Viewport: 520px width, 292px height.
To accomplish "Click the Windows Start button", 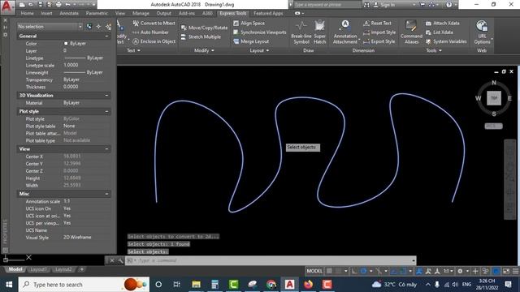I will pos(9,285).
